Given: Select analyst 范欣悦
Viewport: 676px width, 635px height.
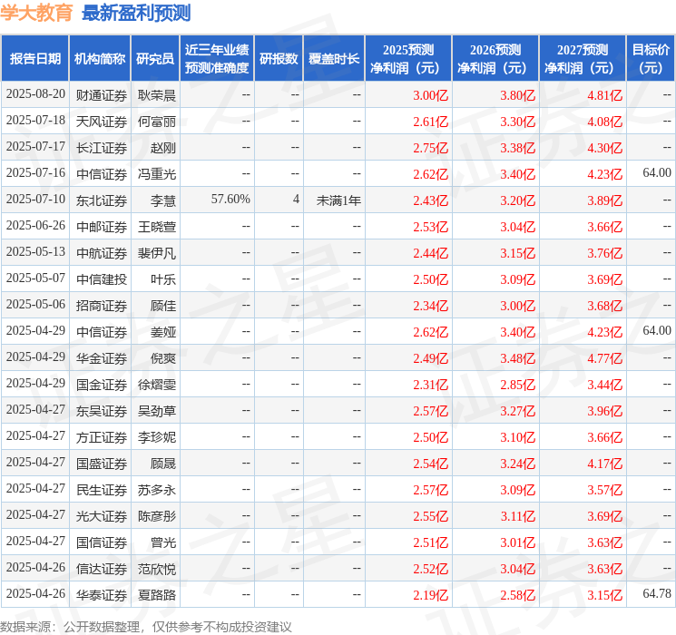Looking at the screenshot, I should coord(156,569).
